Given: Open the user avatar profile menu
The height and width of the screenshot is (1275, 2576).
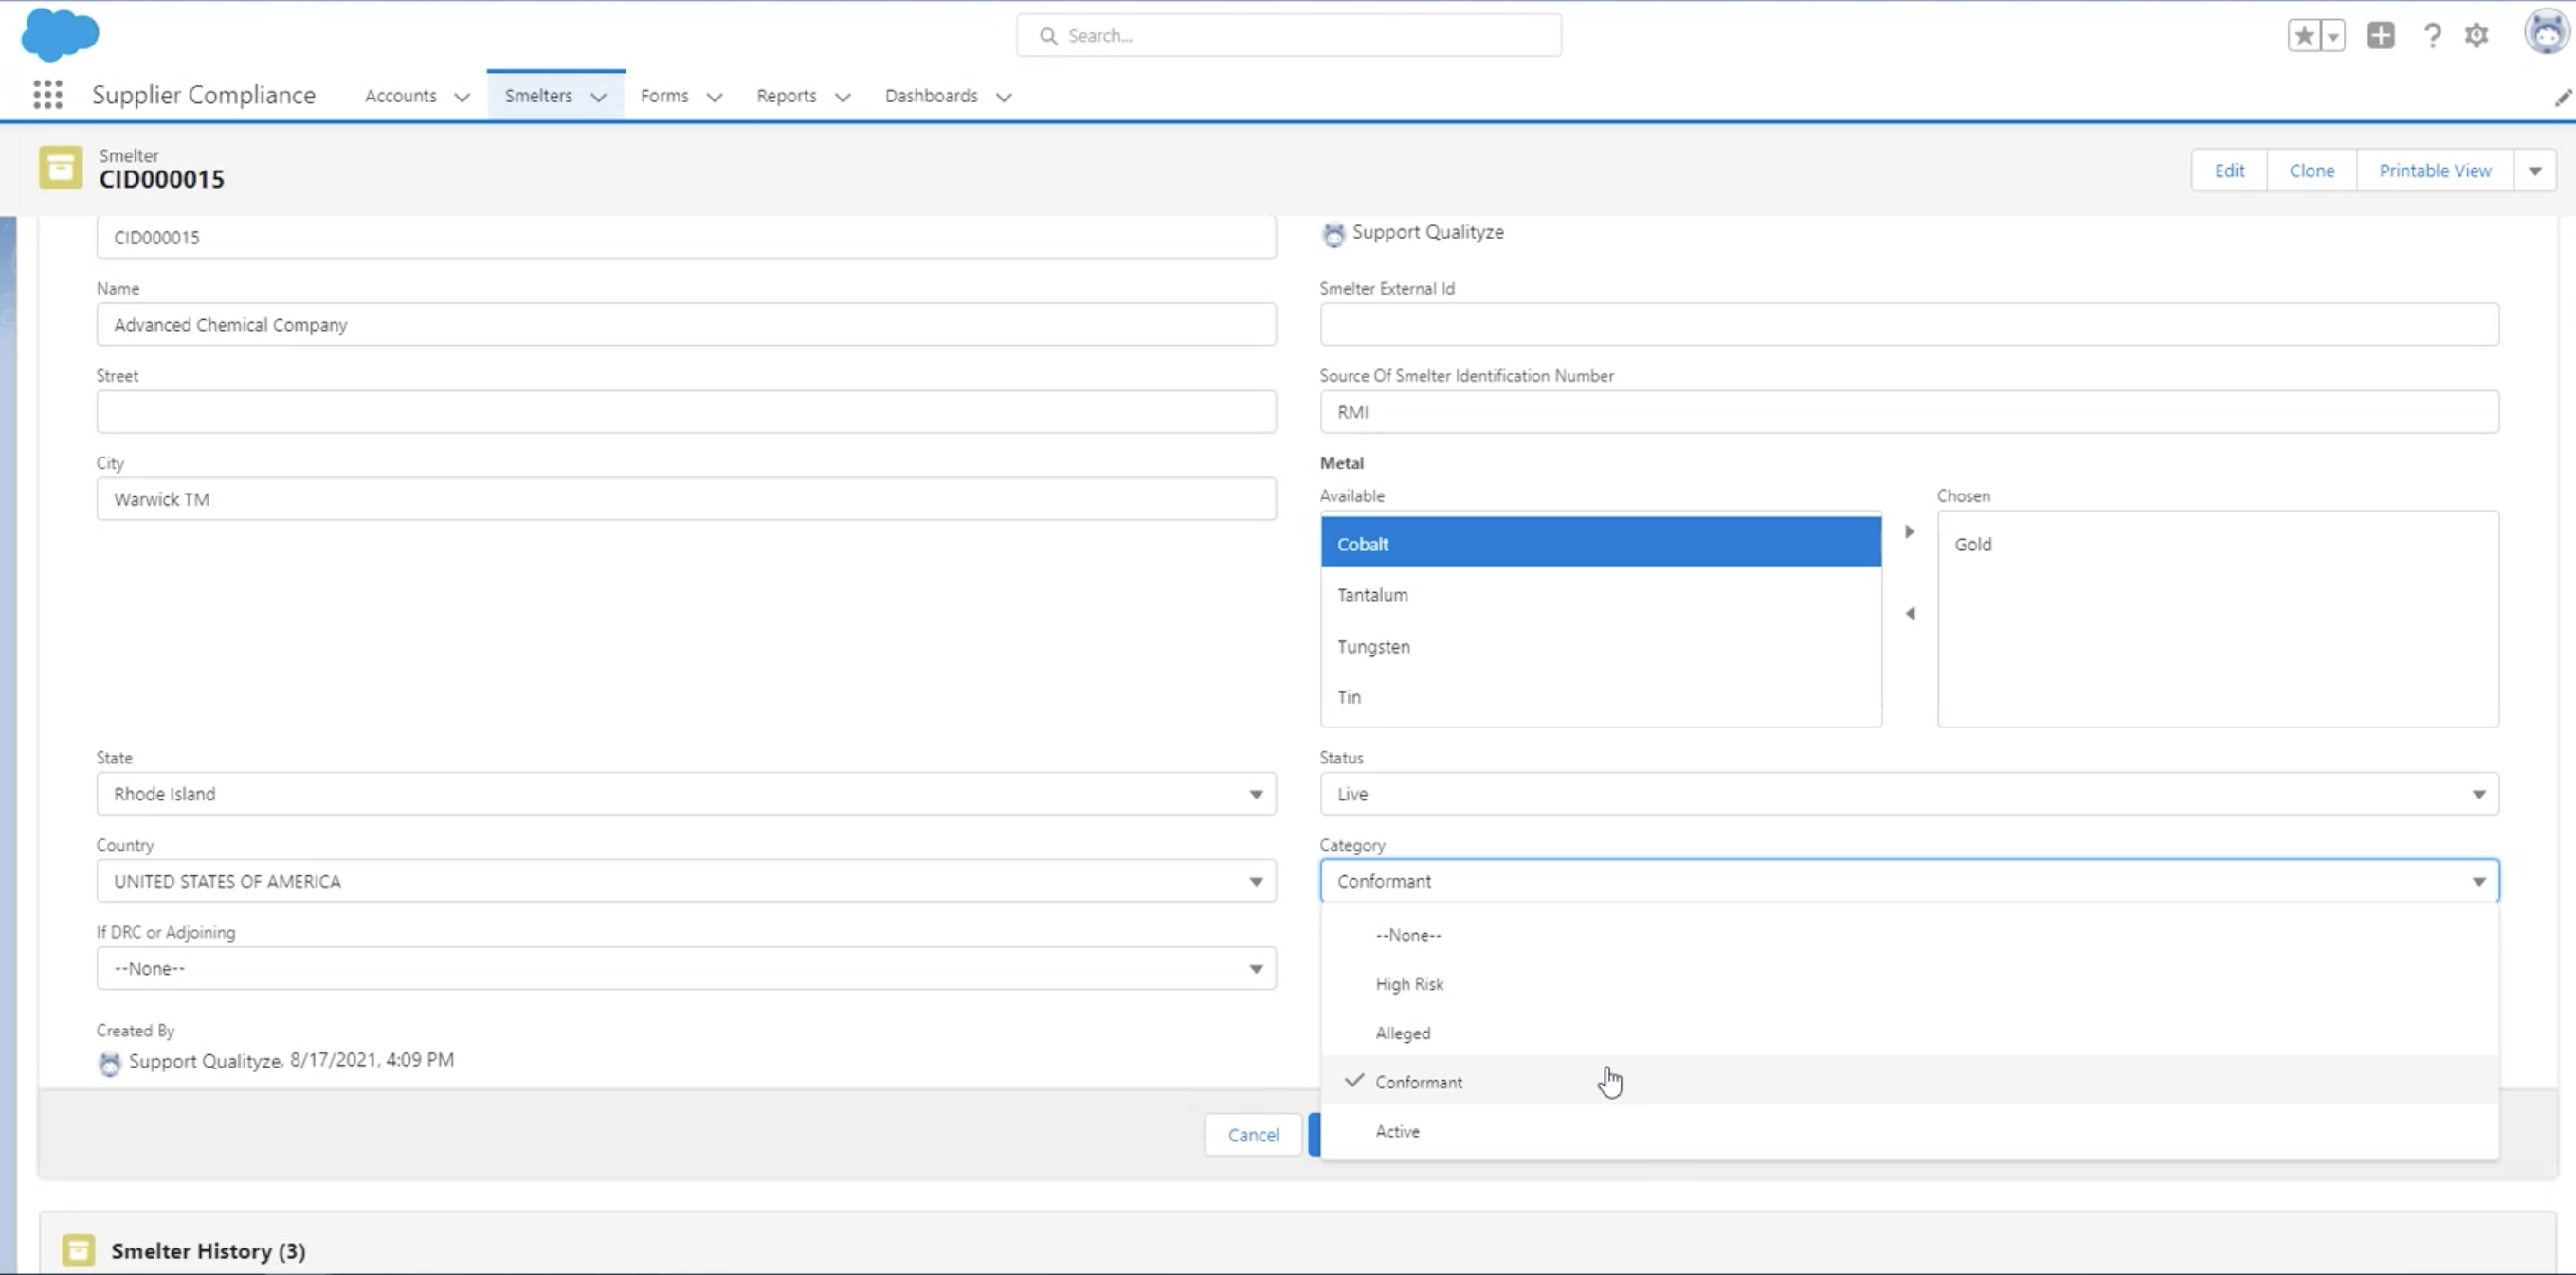Looking at the screenshot, I should [2545, 32].
